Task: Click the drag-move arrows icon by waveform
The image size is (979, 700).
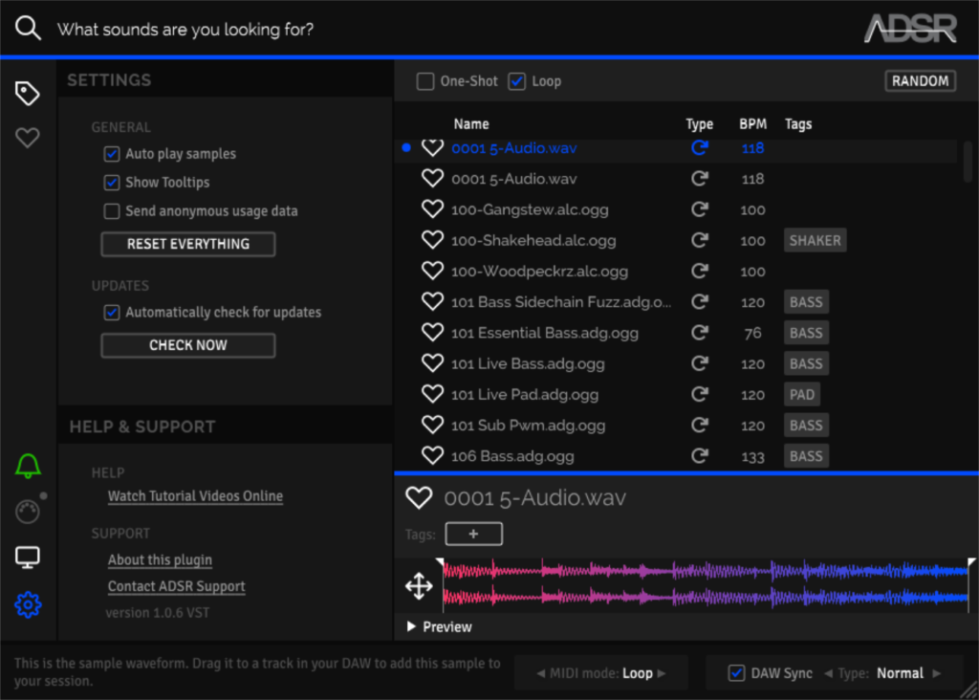Action: tap(419, 585)
